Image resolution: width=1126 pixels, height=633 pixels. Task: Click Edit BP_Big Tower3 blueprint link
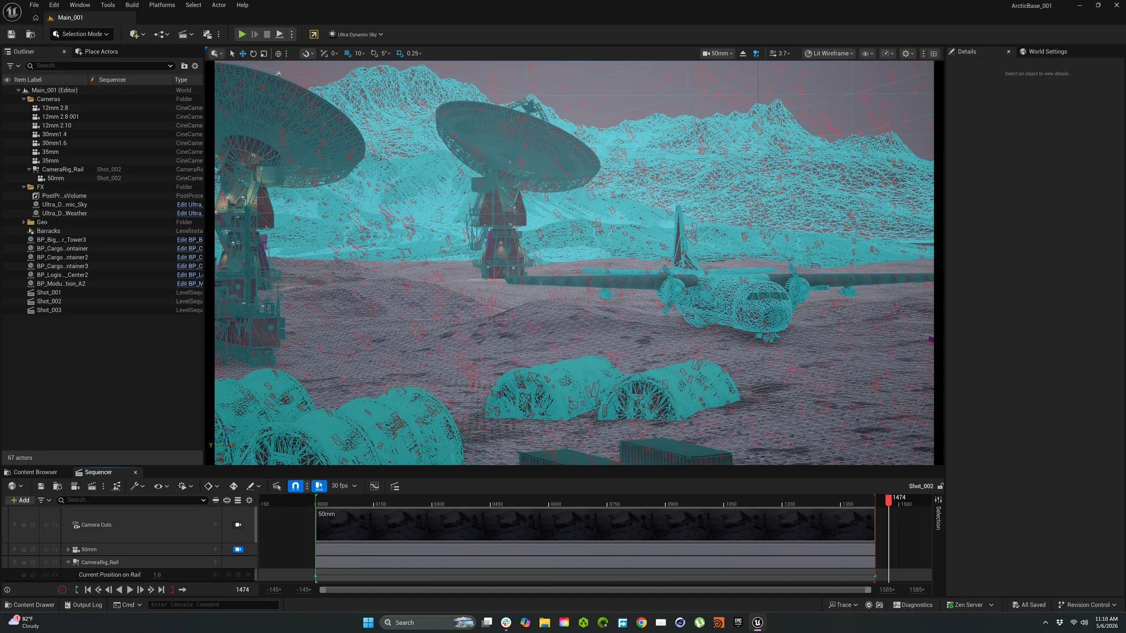point(190,240)
